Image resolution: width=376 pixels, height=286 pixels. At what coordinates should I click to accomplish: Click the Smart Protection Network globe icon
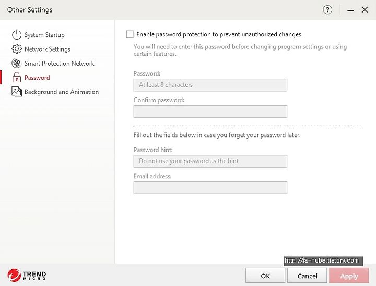click(x=17, y=63)
